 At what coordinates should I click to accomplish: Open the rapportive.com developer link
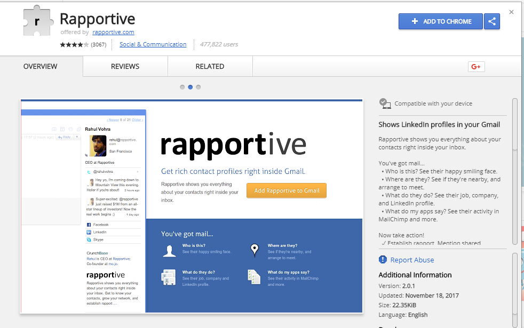coord(113,32)
